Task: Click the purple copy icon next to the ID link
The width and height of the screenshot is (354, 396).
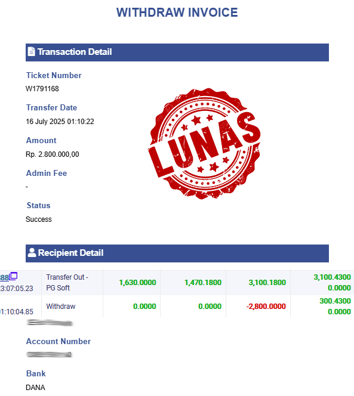Action: point(14,276)
